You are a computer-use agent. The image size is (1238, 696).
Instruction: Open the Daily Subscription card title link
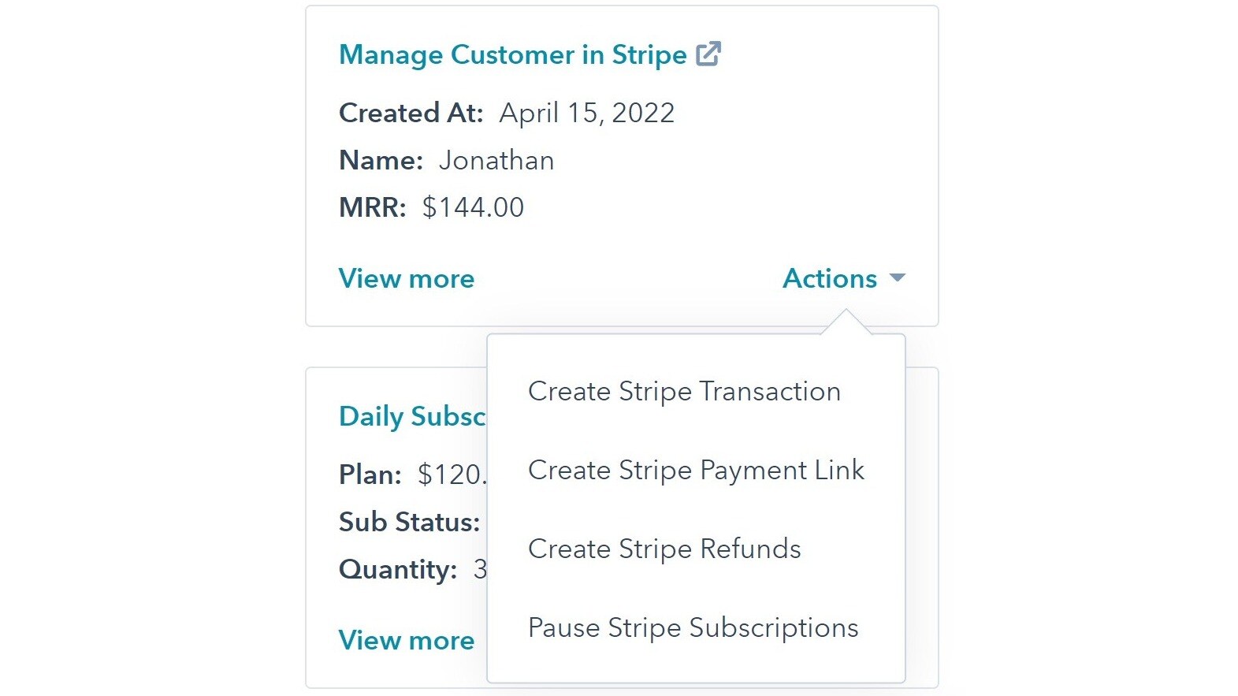pyautogui.click(x=412, y=416)
